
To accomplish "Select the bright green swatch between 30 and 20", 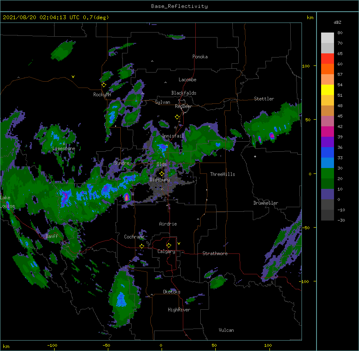I will pos(327,173).
